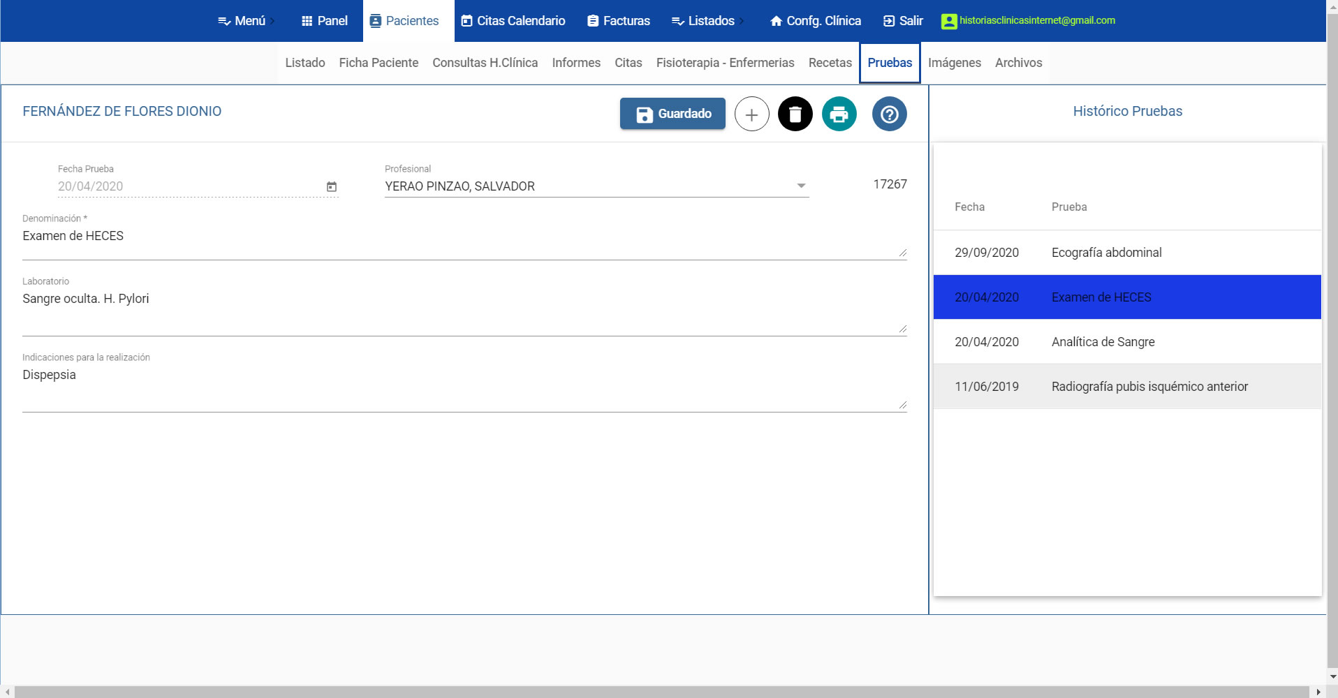Delete test using the trash icon
1338x698 pixels.
[795, 114]
